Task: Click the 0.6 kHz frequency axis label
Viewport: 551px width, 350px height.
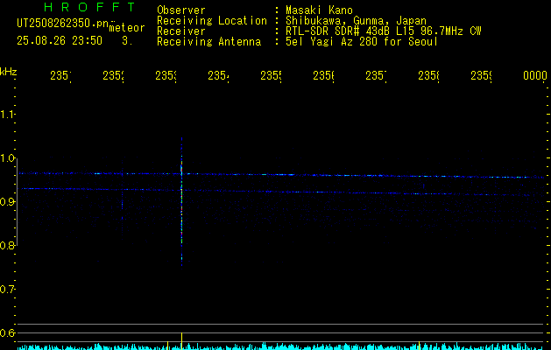Action: (7, 332)
